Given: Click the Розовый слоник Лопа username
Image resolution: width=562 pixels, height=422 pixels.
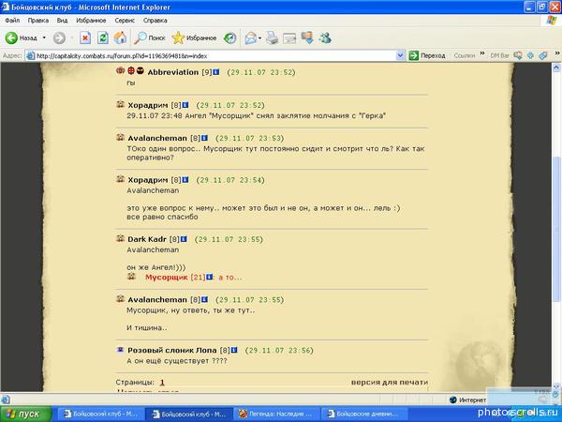Looking at the screenshot, I should [172, 350].
